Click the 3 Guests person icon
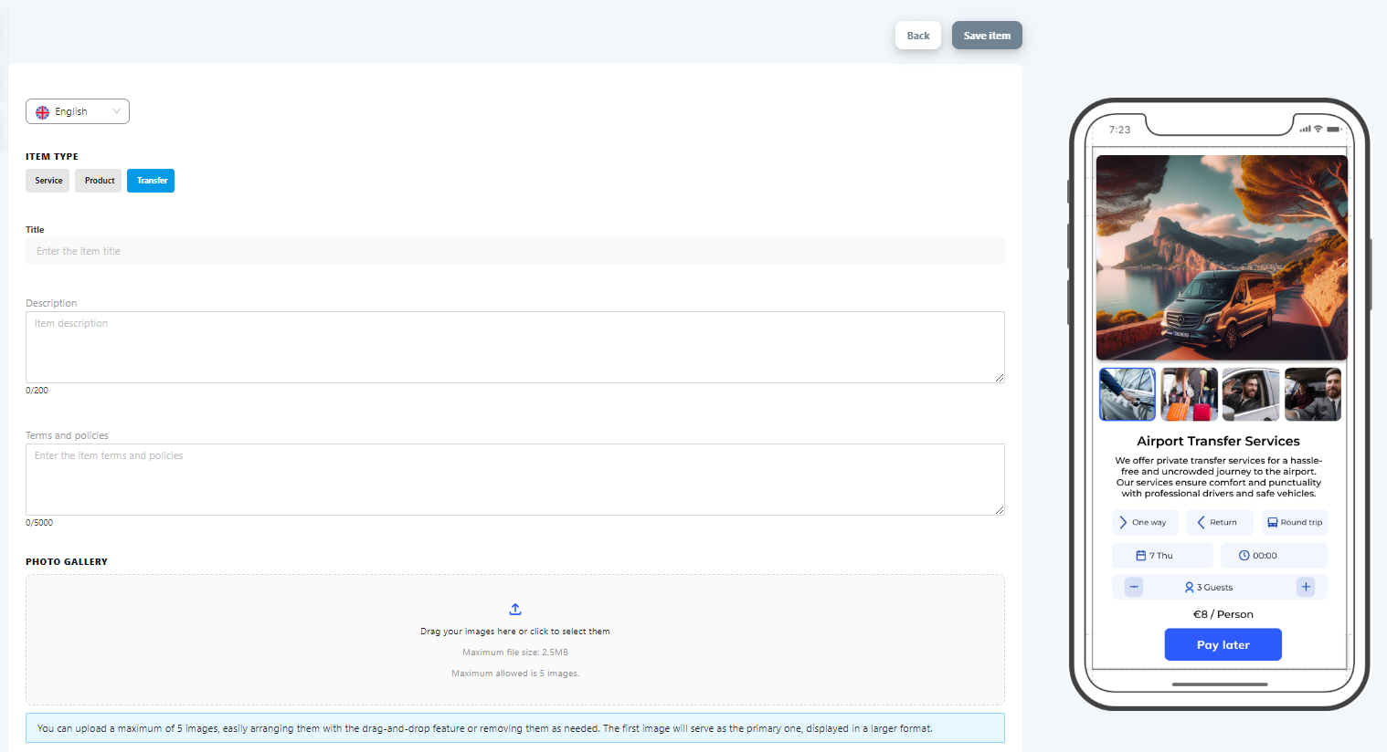This screenshot has height=752, width=1387. pyautogui.click(x=1189, y=588)
